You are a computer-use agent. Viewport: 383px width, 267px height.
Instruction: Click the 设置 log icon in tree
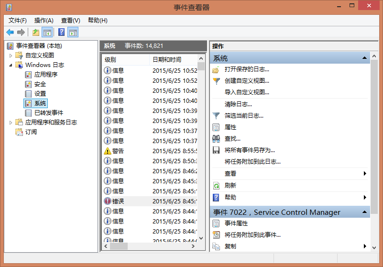coord(28,94)
